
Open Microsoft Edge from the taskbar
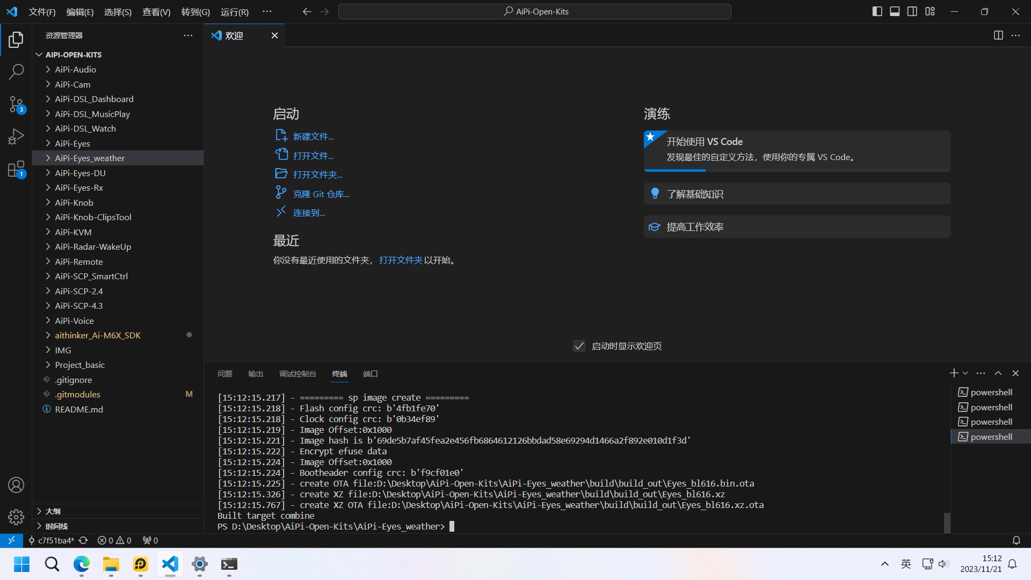(x=82, y=564)
